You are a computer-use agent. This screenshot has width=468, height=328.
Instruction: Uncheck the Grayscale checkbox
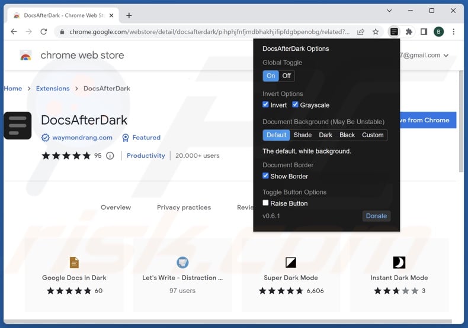tap(295, 105)
